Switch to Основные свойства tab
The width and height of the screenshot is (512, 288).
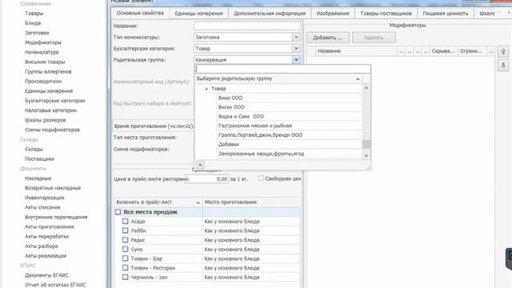pos(140,13)
